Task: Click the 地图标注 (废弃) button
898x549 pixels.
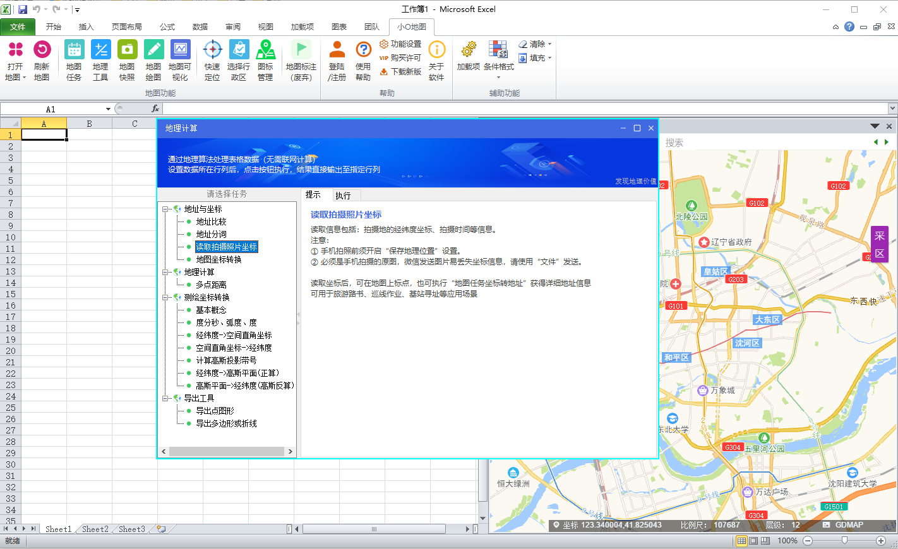Action: pyautogui.click(x=301, y=61)
